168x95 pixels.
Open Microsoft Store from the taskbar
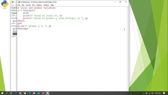tap(25, 93)
